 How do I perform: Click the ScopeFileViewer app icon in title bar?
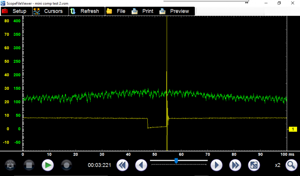3,3
